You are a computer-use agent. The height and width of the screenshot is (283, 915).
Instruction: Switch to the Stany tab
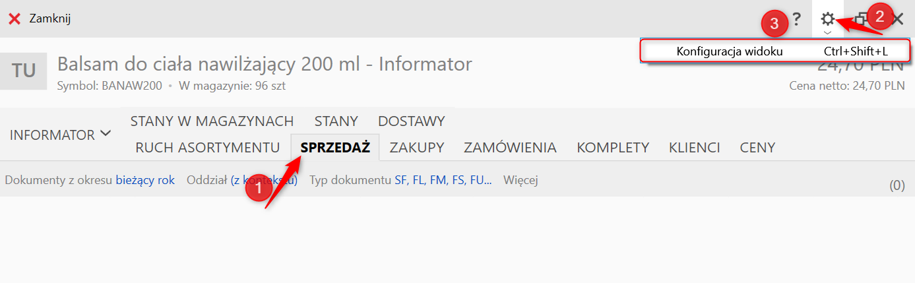click(x=336, y=121)
